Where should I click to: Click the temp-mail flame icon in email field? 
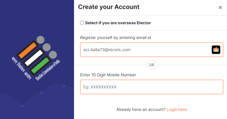click(216, 50)
